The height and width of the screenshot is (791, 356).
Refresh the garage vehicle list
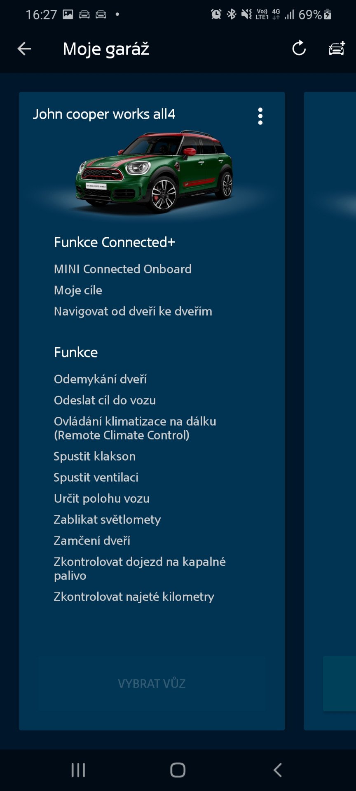click(299, 49)
